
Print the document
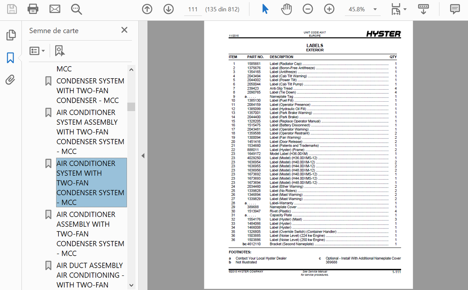pyautogui.click(x=33, y=9)
